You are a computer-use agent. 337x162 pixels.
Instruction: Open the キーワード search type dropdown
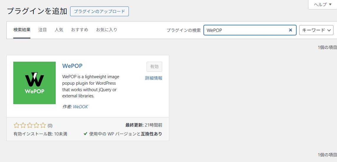[x=316, y=30]
